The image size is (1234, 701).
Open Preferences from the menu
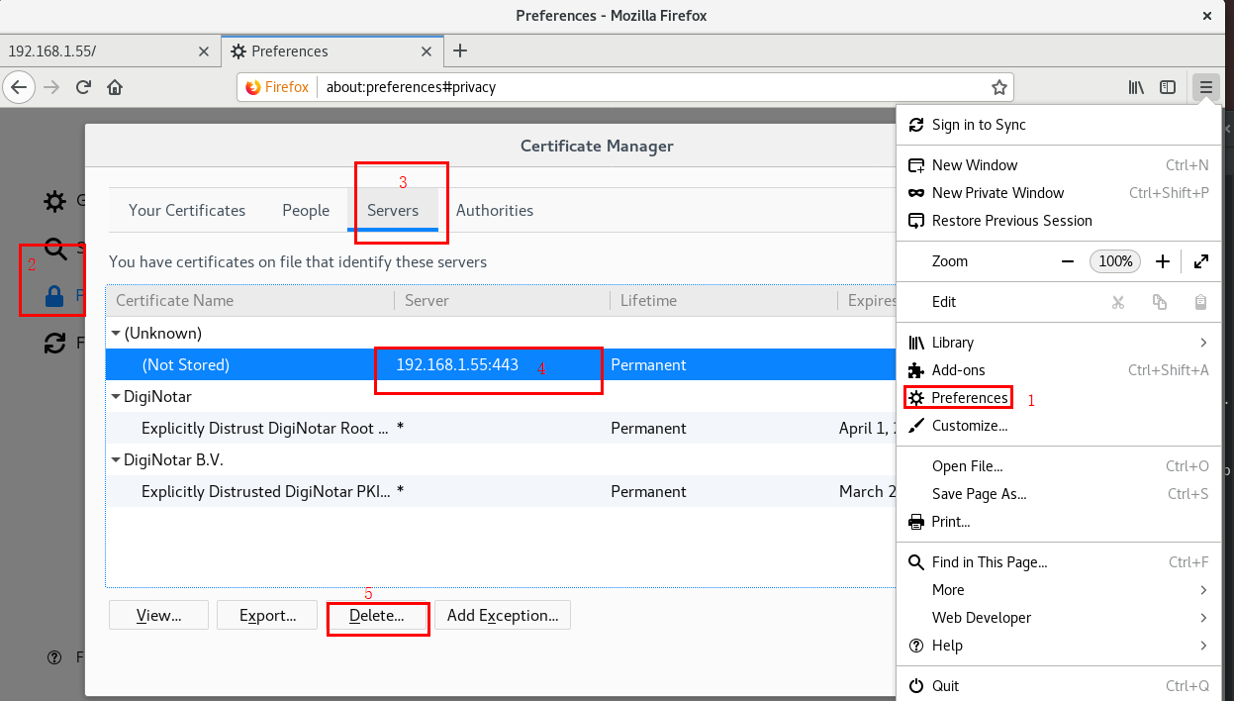click(1058, 398)
